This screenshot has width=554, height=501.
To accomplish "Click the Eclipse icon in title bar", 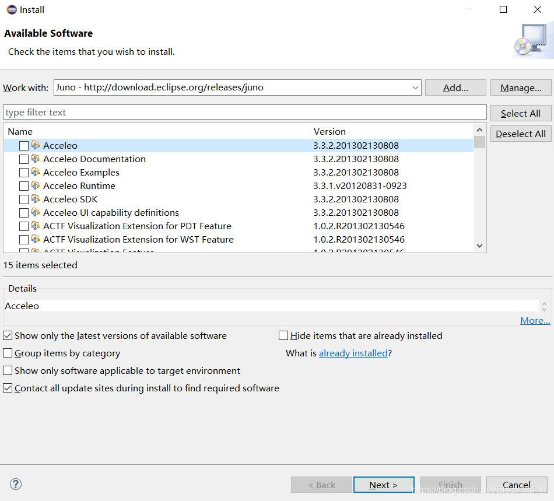I will (12, 9).
